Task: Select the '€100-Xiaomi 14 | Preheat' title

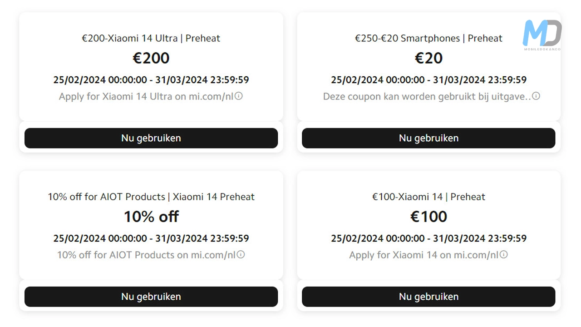Action: [428, 197]
